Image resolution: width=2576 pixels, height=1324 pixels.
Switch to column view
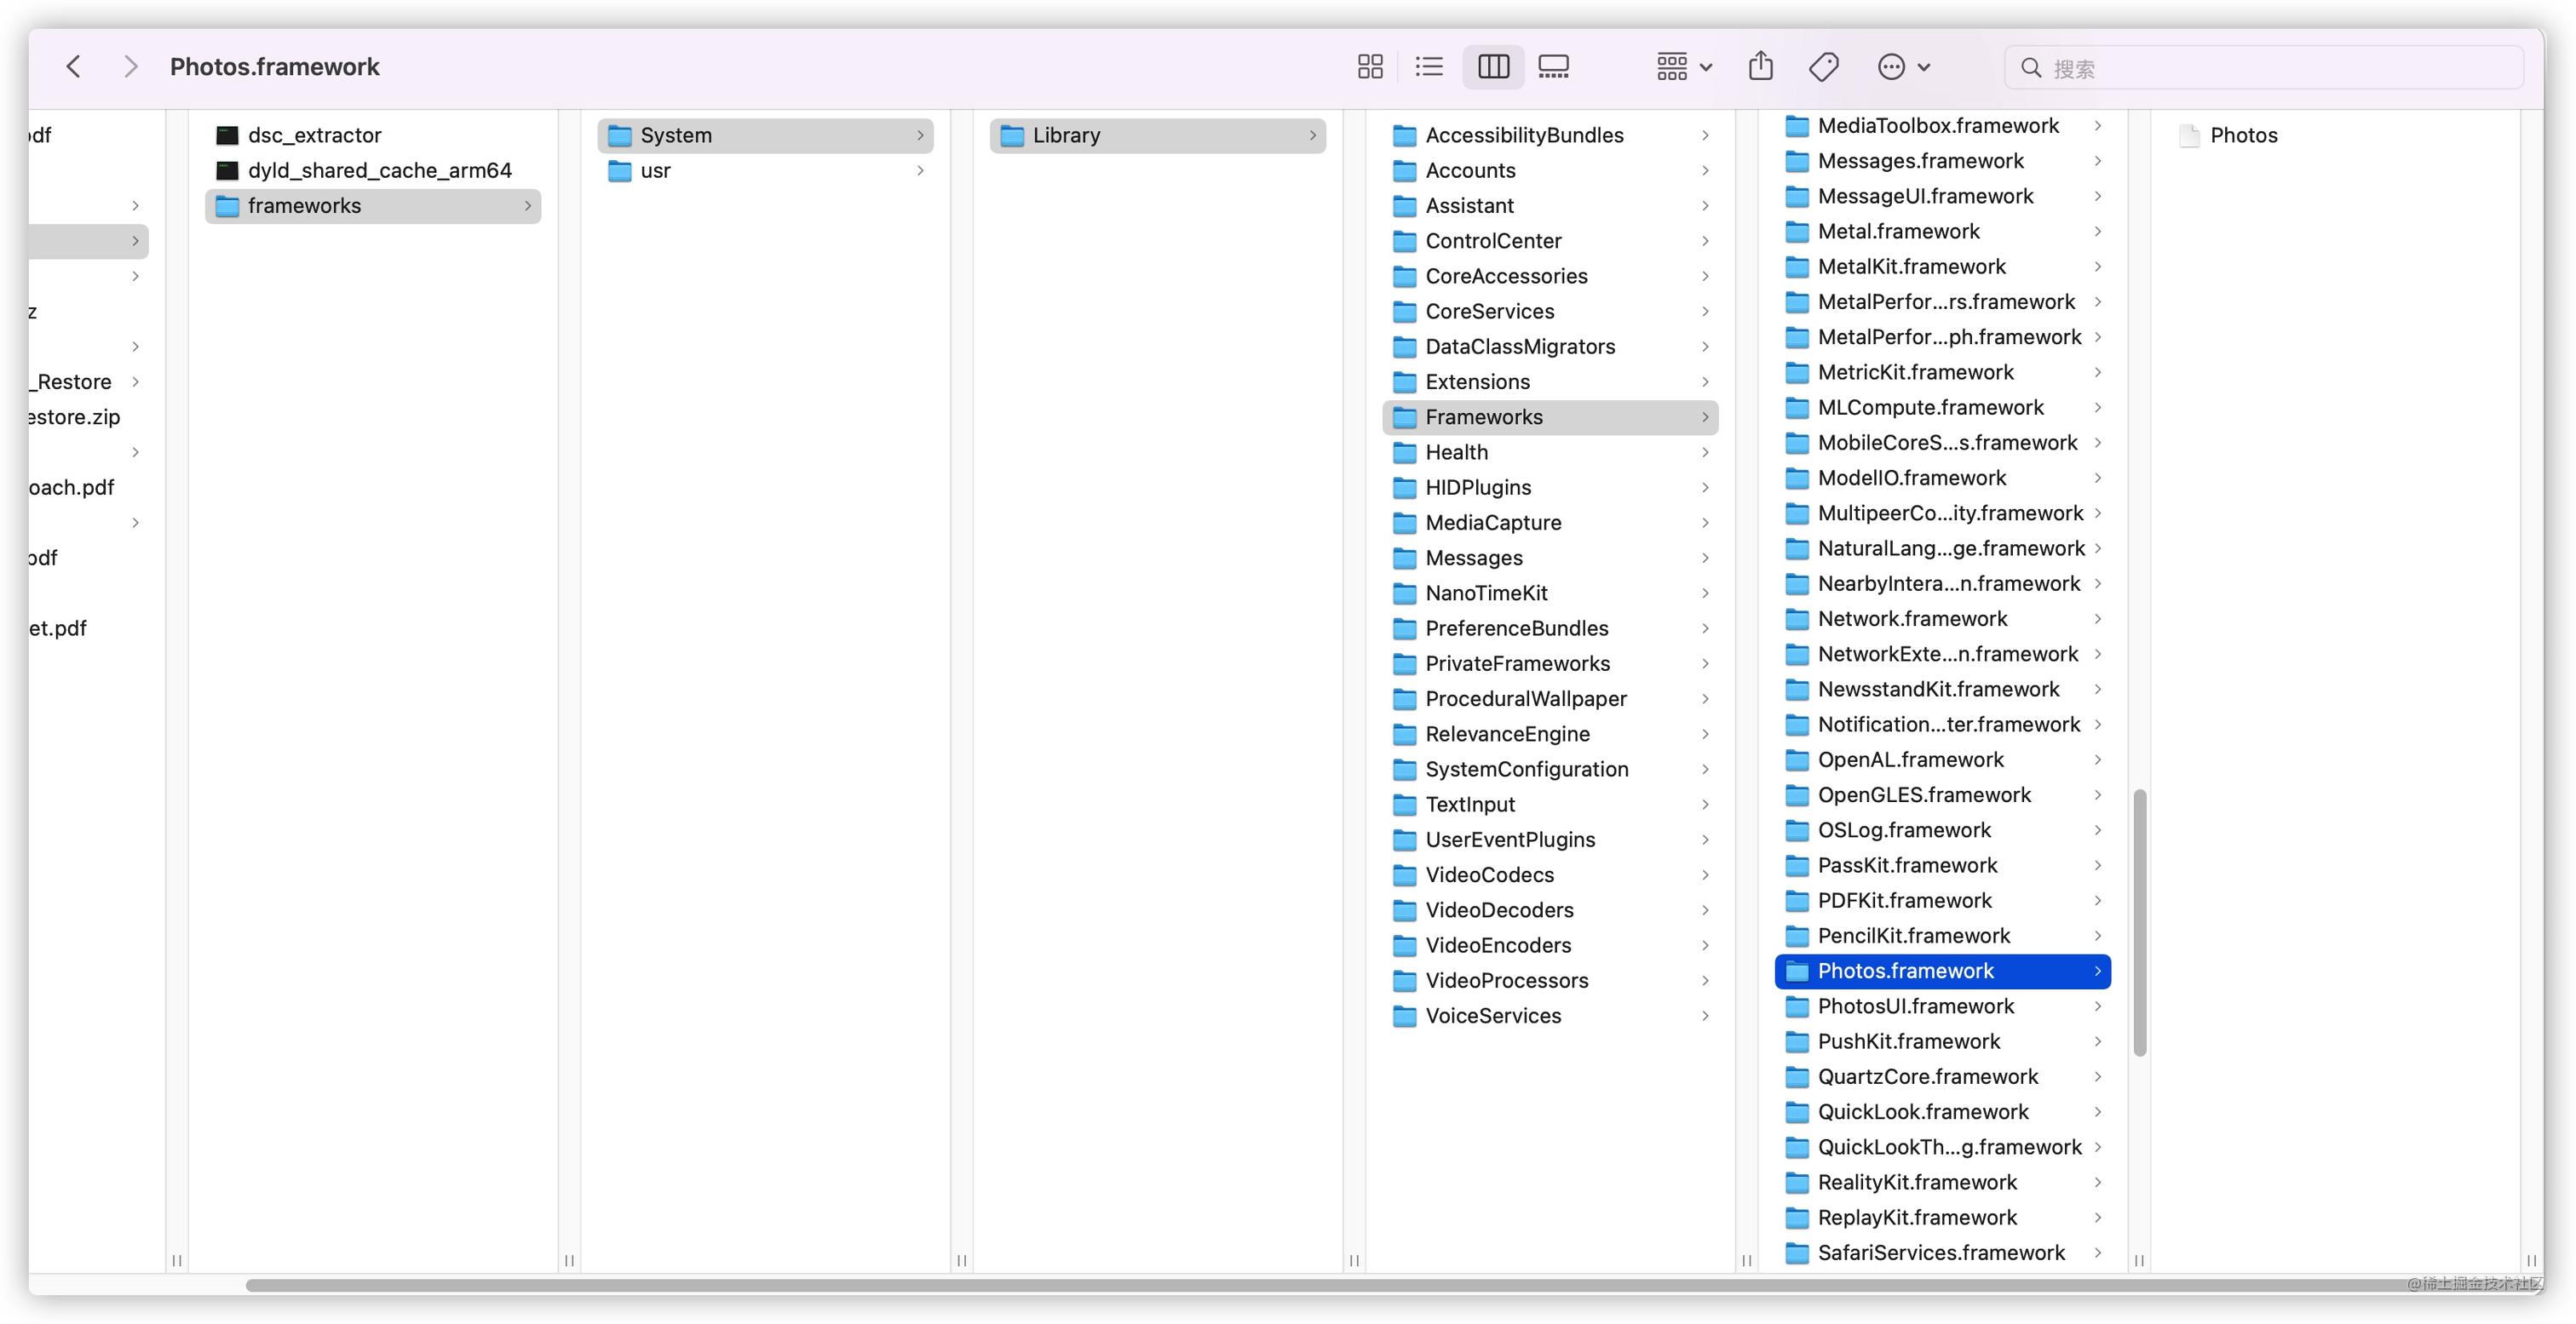[1493, 67]
